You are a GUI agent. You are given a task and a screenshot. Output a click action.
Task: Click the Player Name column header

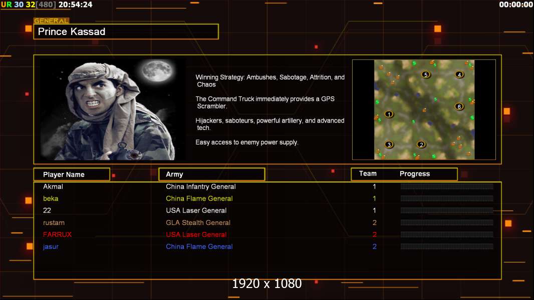pos(72,174)
